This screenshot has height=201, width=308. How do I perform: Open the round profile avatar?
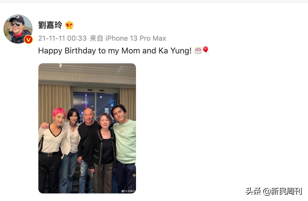(x=18, y=29)
